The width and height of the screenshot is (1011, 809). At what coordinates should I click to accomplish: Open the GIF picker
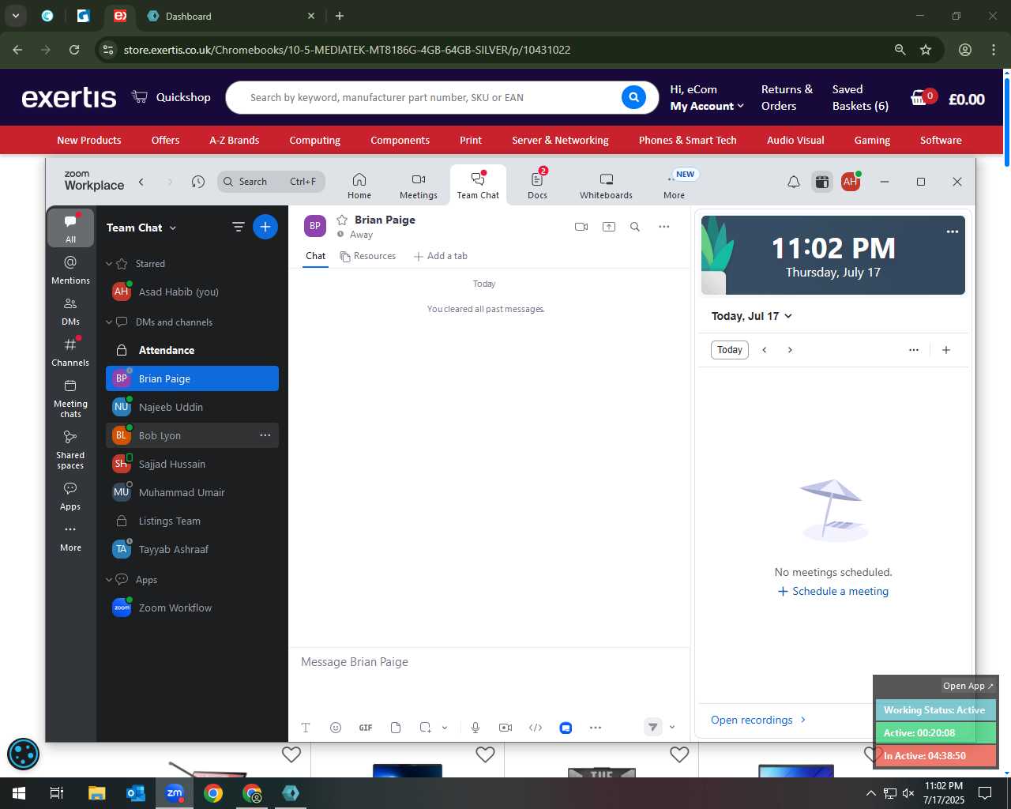(366, 728)
